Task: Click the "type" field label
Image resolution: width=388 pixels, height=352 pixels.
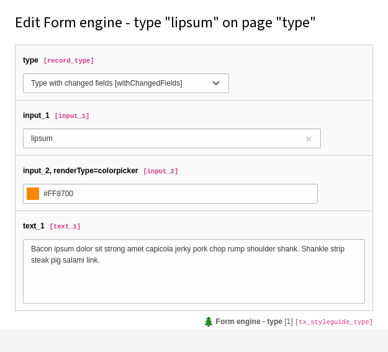Action: pos(30,60)
